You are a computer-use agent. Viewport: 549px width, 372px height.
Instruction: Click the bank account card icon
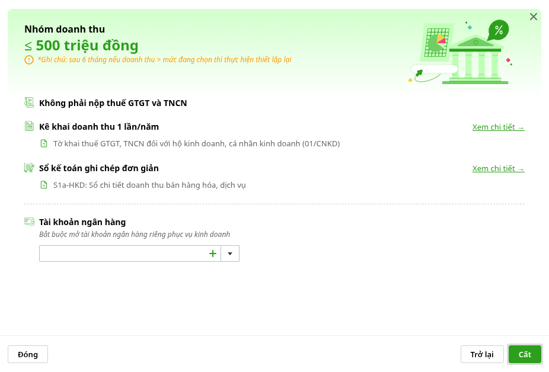[x=29, y=222]
